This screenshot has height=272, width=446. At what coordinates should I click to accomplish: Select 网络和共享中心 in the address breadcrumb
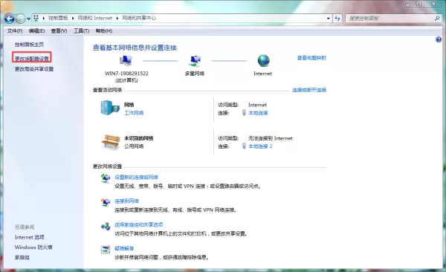coord(139,18)
